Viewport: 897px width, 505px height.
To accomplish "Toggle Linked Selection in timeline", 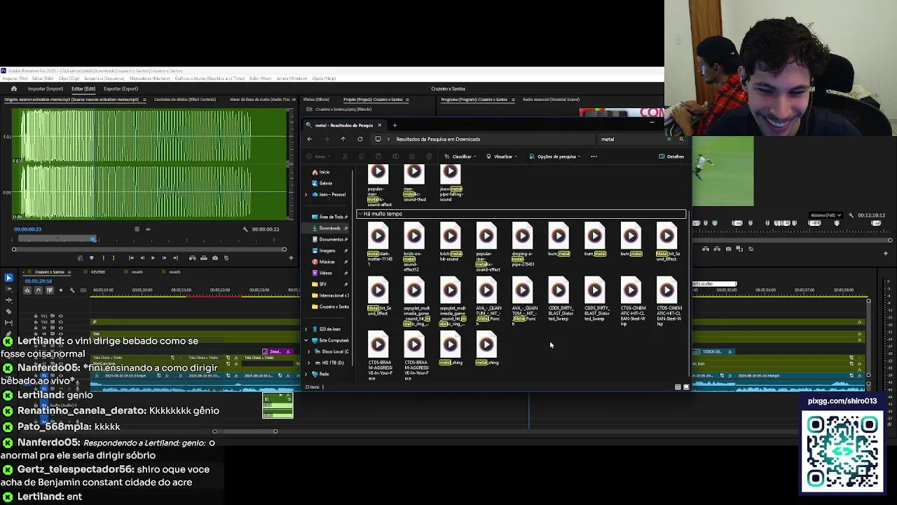I will pos(50,290).
